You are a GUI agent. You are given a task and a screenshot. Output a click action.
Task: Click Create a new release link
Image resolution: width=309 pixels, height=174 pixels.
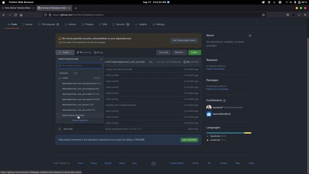click(215, 69)
